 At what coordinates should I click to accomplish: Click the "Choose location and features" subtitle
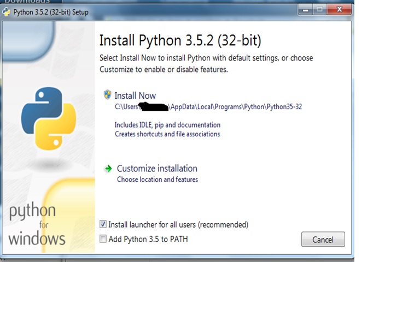coord(157,180)
